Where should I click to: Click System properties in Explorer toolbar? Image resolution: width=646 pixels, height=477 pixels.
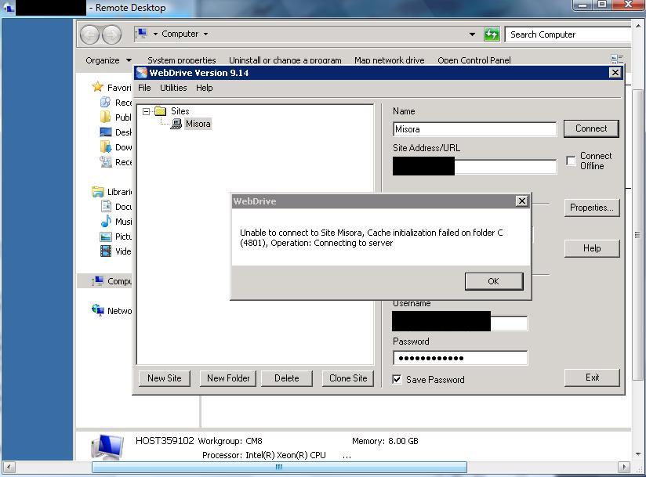(x=182, y=60)
